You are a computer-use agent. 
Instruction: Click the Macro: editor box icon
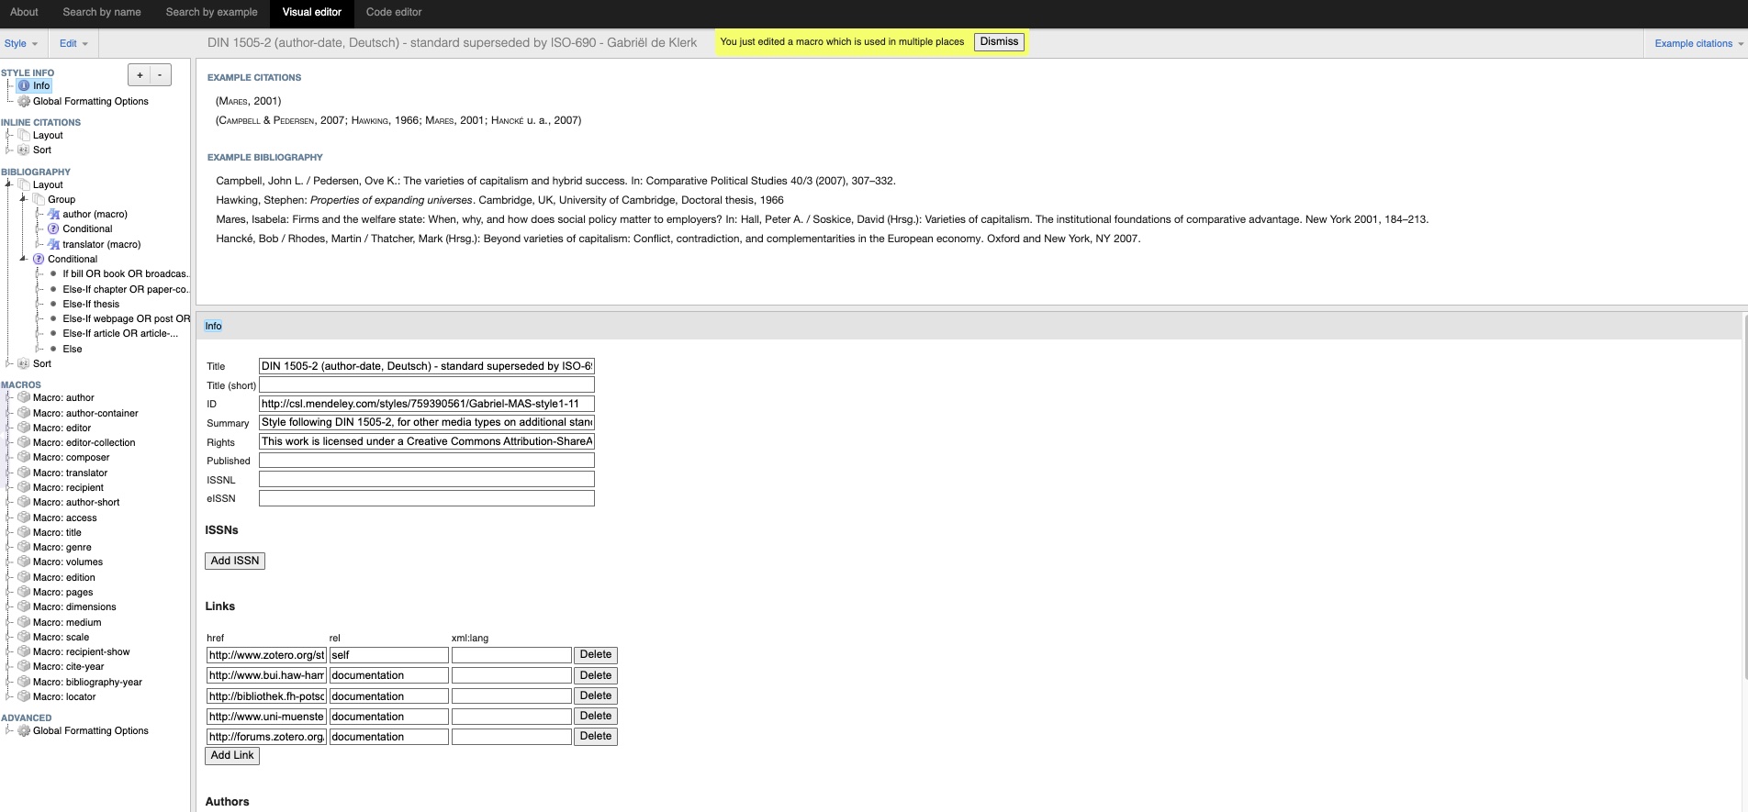click(x=24, y=428)
